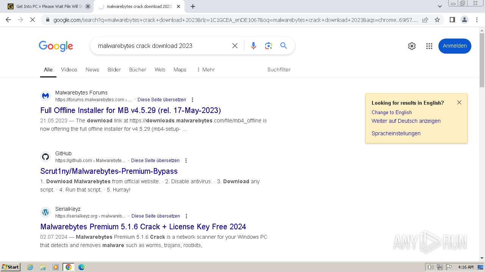
Task: Open the Google apps grid
Action: [429, 46]
